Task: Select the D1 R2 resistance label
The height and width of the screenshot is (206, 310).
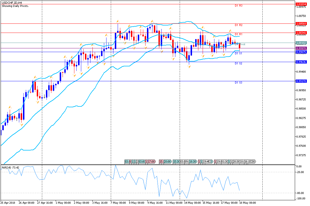Action: pos(239,25)
